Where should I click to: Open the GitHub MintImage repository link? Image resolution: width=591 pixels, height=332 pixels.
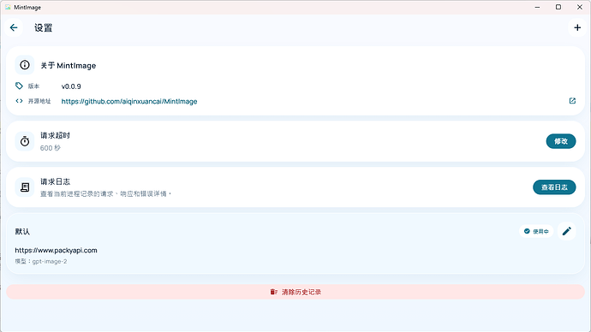tap(129, 101)
